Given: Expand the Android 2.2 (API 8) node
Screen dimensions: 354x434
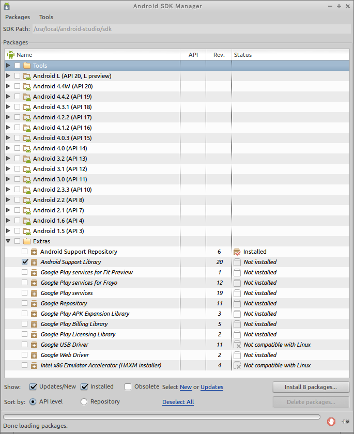Looking at the screenshot, I should coord(8,199).
